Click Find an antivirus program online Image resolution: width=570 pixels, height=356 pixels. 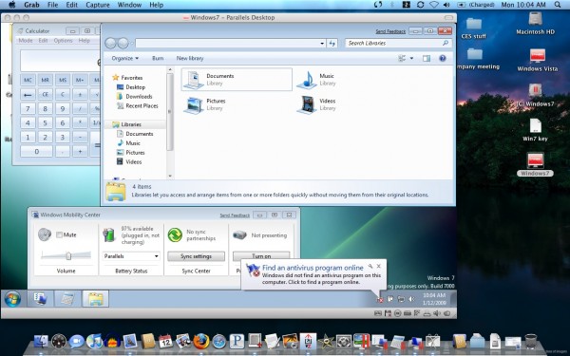(313, 268)
